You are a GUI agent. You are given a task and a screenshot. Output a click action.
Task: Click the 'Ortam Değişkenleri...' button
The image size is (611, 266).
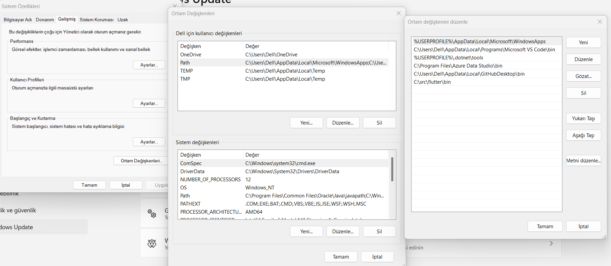pyautogui.click(x=141, y=161)
